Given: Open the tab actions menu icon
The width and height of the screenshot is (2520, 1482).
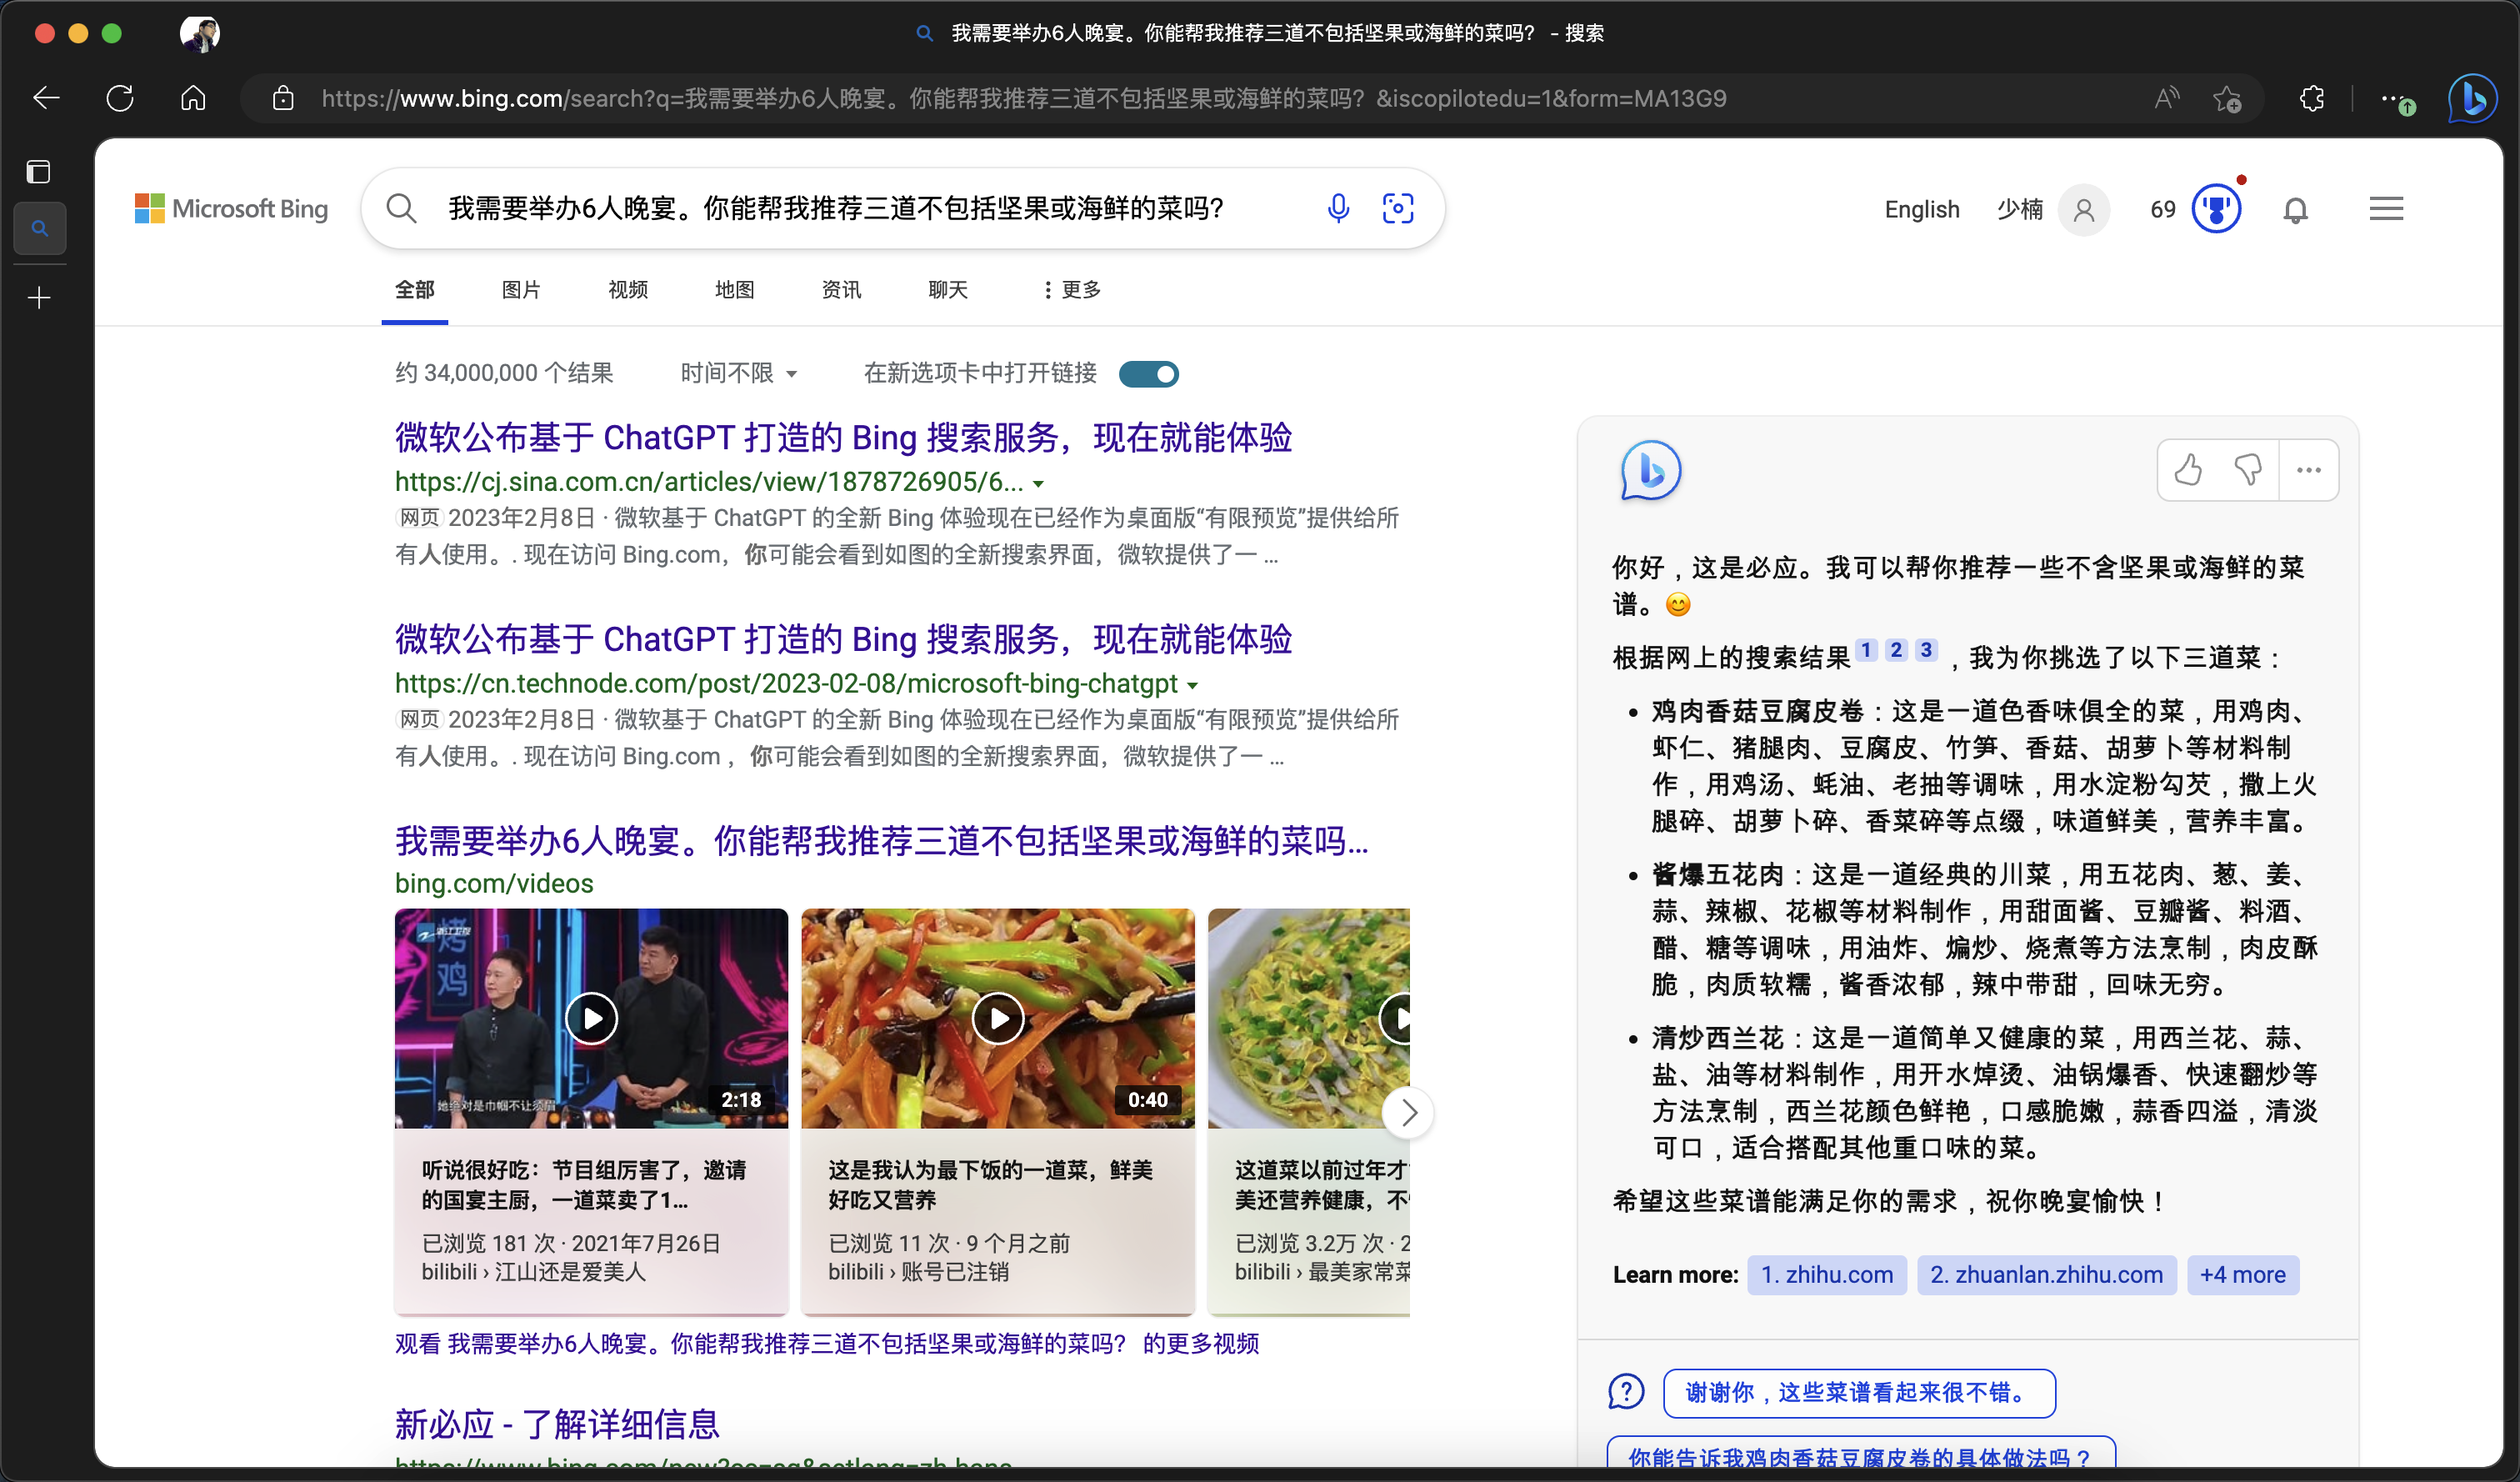Looking at the screenshot, I should [x=39, y=172].
